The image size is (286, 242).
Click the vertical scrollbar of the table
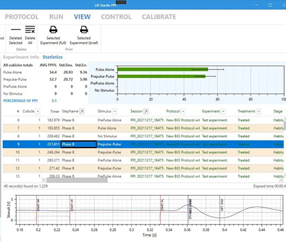[285, 126]
